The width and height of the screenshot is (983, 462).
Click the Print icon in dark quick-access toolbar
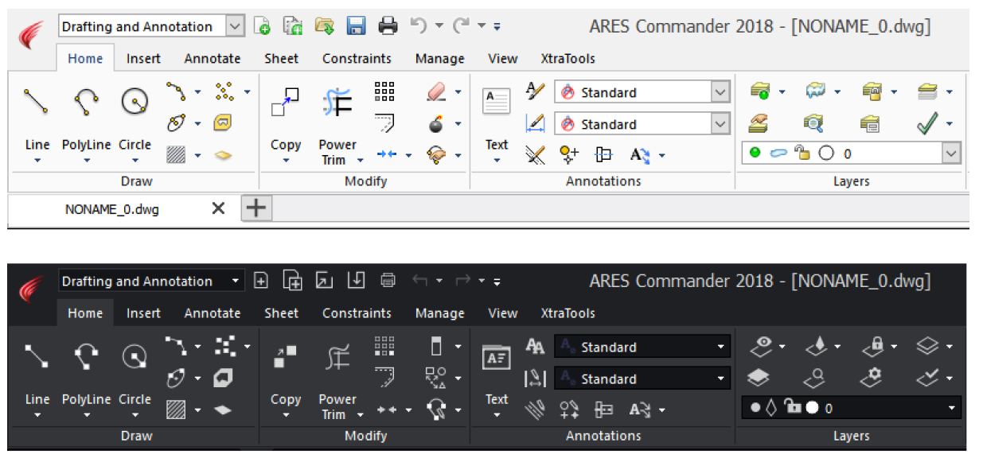click(388, 281)
